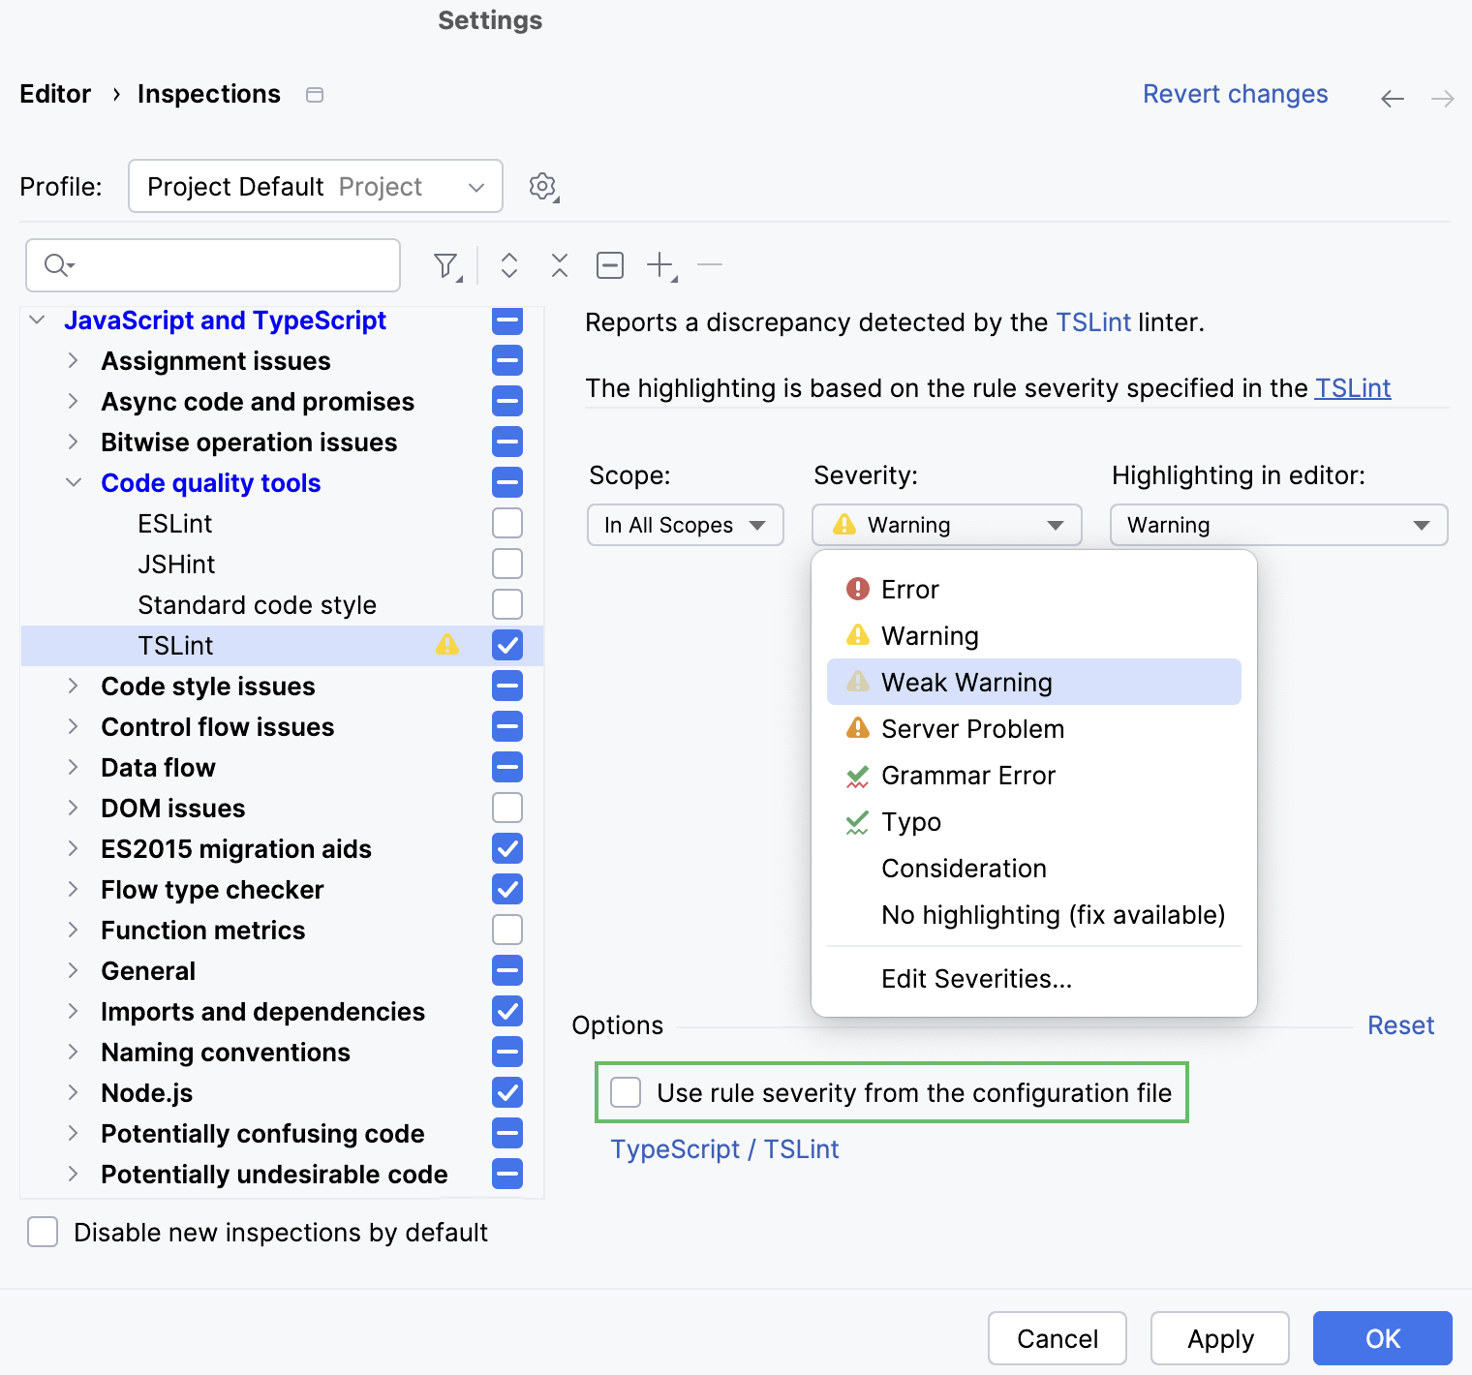Image resolution: width=1472 pixels, height=1375 pixels.
Task: Open the Project Default profile selector
Action: point(315,186)
